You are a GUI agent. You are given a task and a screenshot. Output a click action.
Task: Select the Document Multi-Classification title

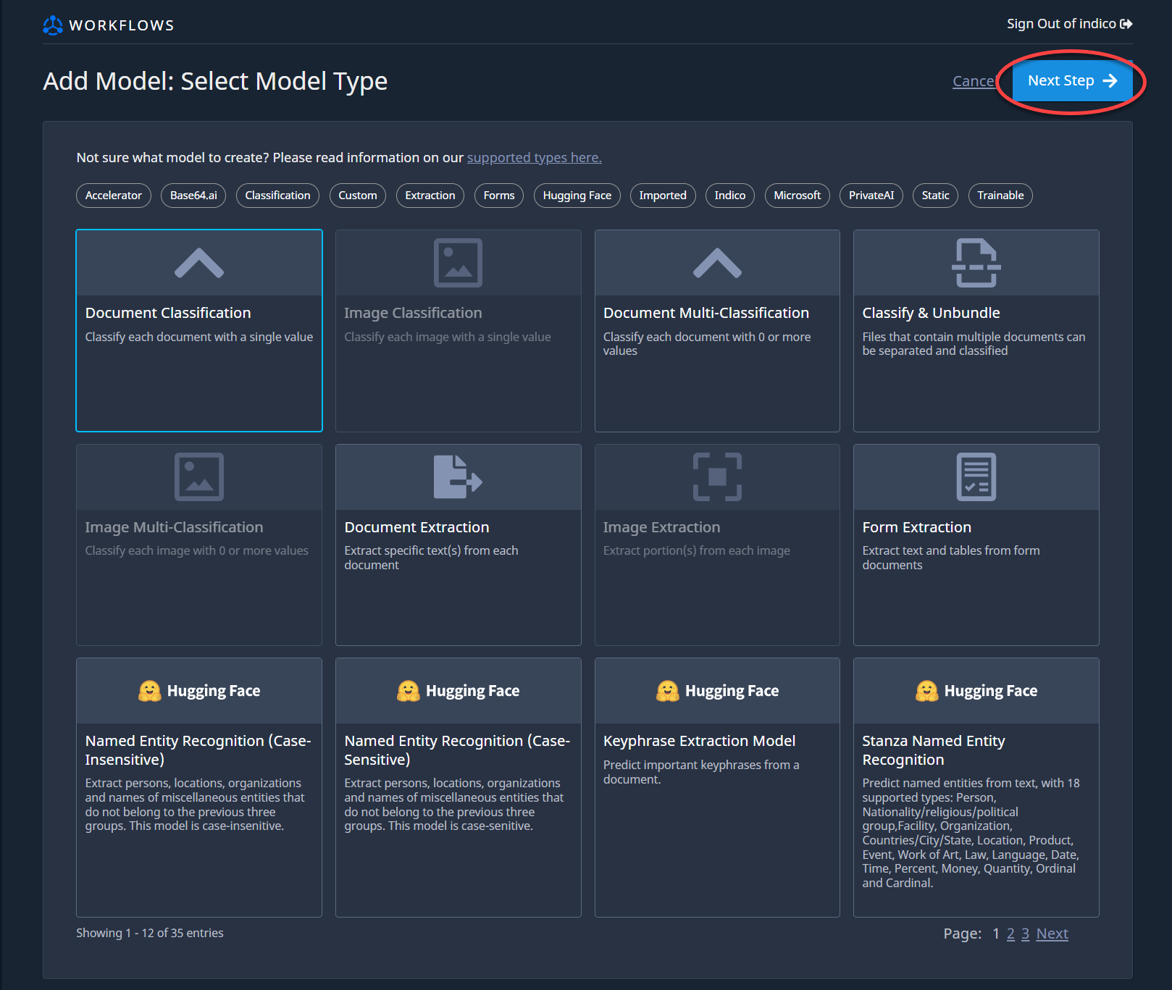706,313
